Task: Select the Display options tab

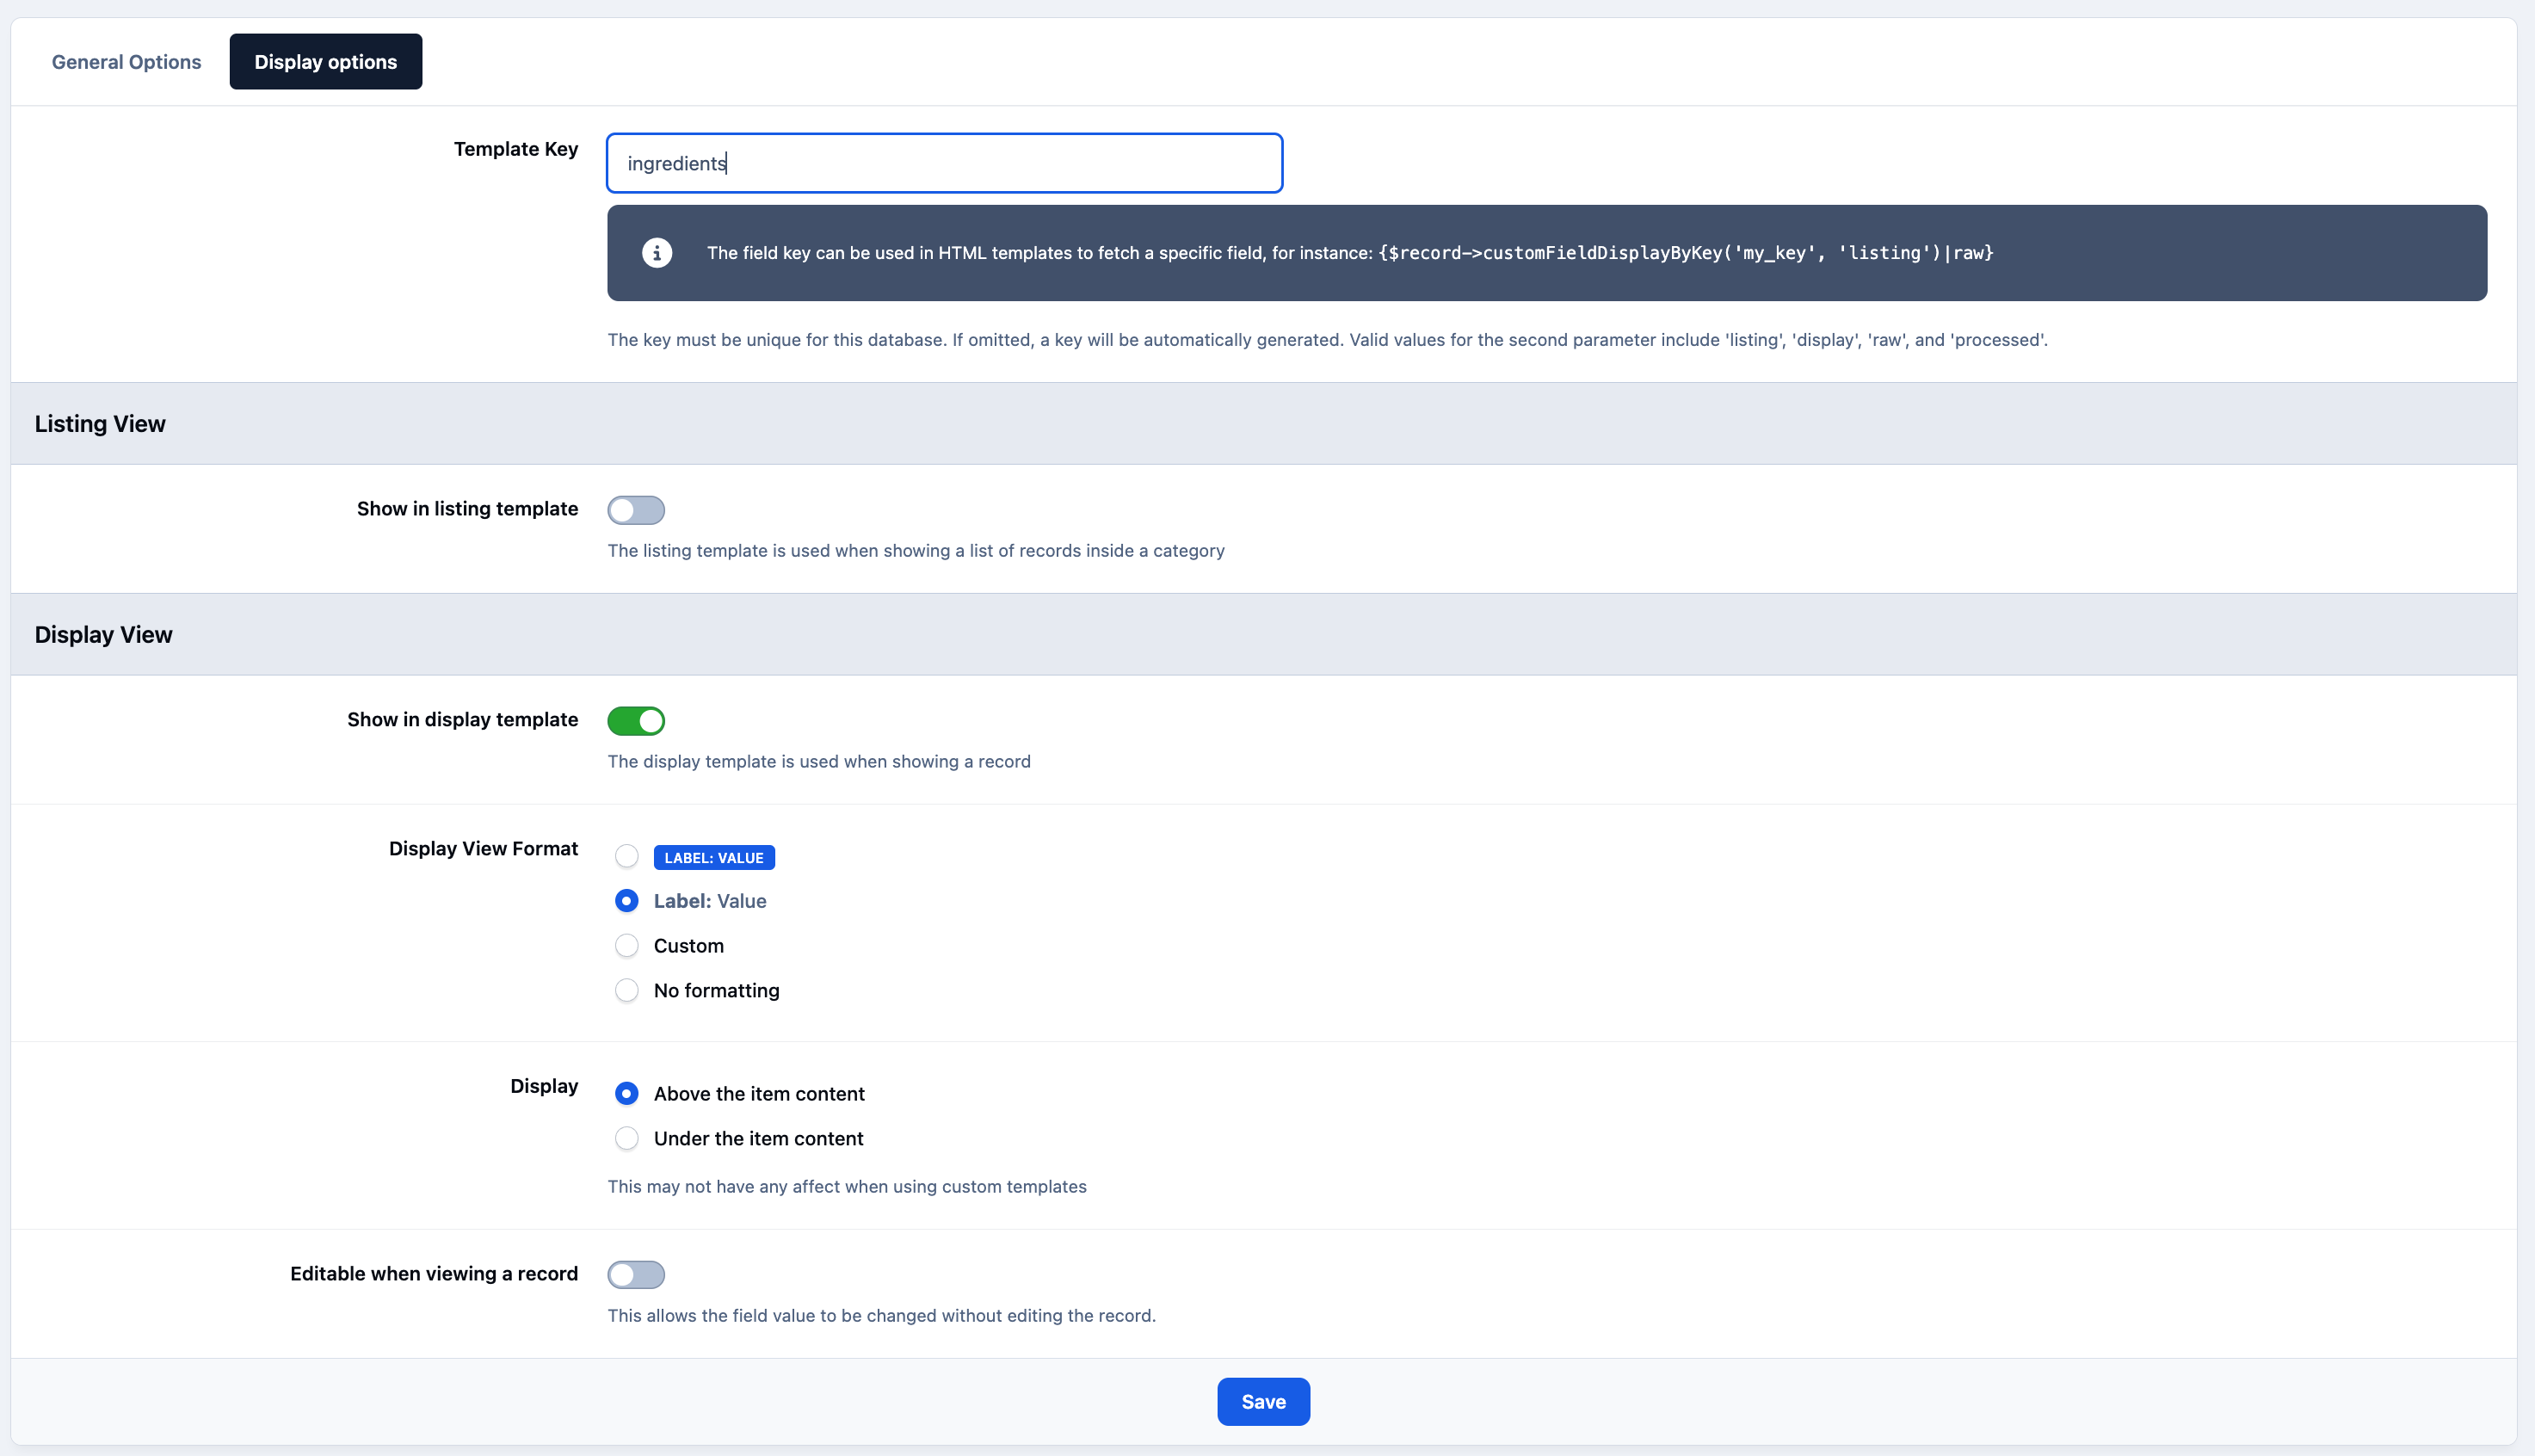Action: point(325,62)
